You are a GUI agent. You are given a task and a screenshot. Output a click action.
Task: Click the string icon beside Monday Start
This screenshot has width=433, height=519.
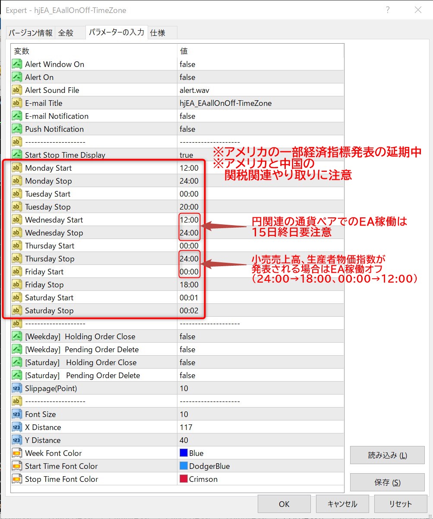(17, 168)
